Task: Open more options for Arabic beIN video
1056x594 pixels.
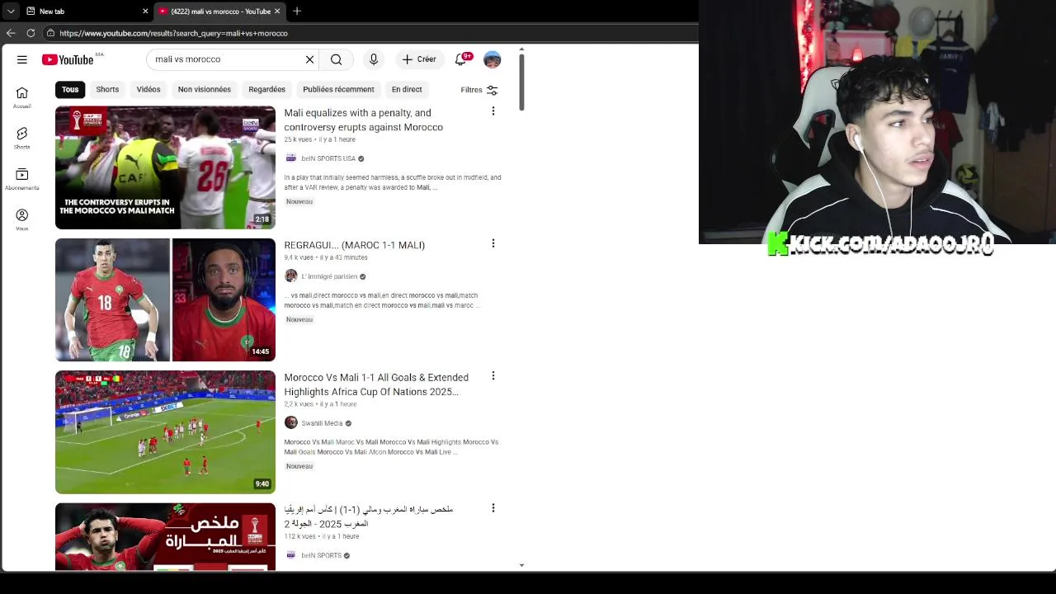Action: pyautogui.click(x=493, y=508)
